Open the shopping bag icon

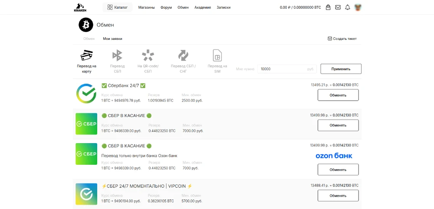tap(328, 7)
